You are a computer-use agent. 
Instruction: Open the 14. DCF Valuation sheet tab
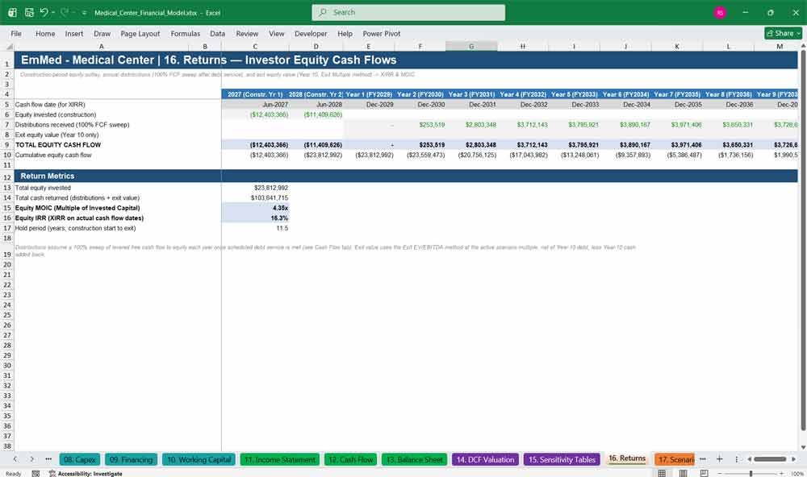pyautogui.click(x=485, y=459)
